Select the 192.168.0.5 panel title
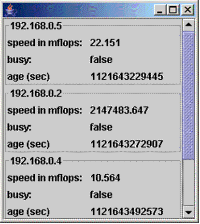Viewport: 200px width, 224px height. coord(36,26)
